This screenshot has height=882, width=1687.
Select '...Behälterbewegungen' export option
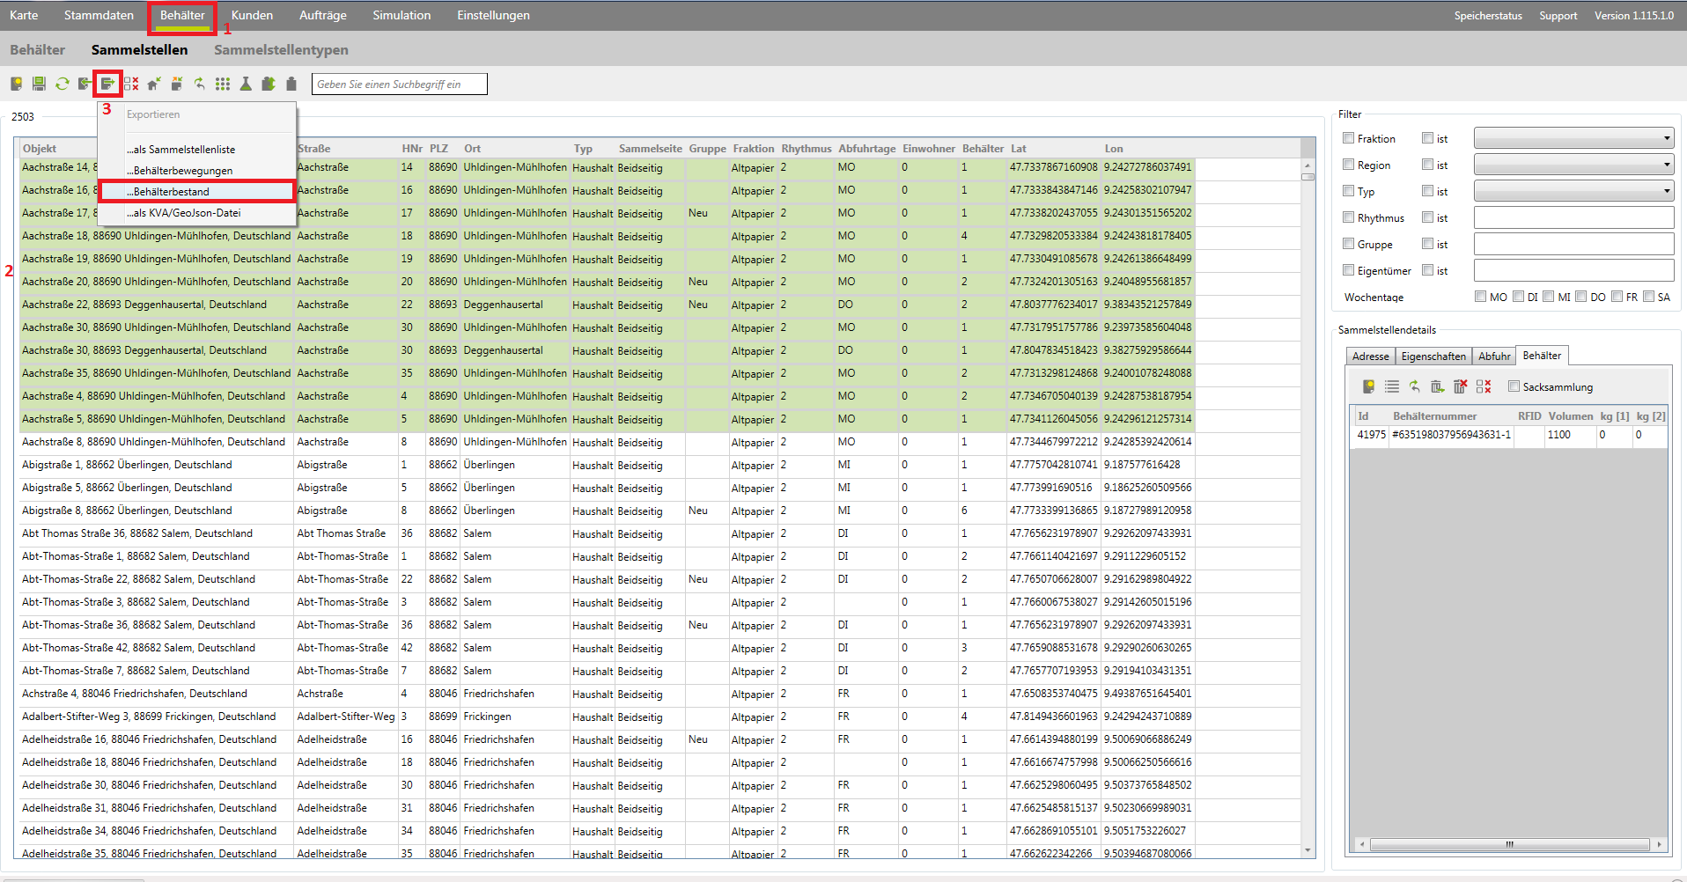[197, 171]
